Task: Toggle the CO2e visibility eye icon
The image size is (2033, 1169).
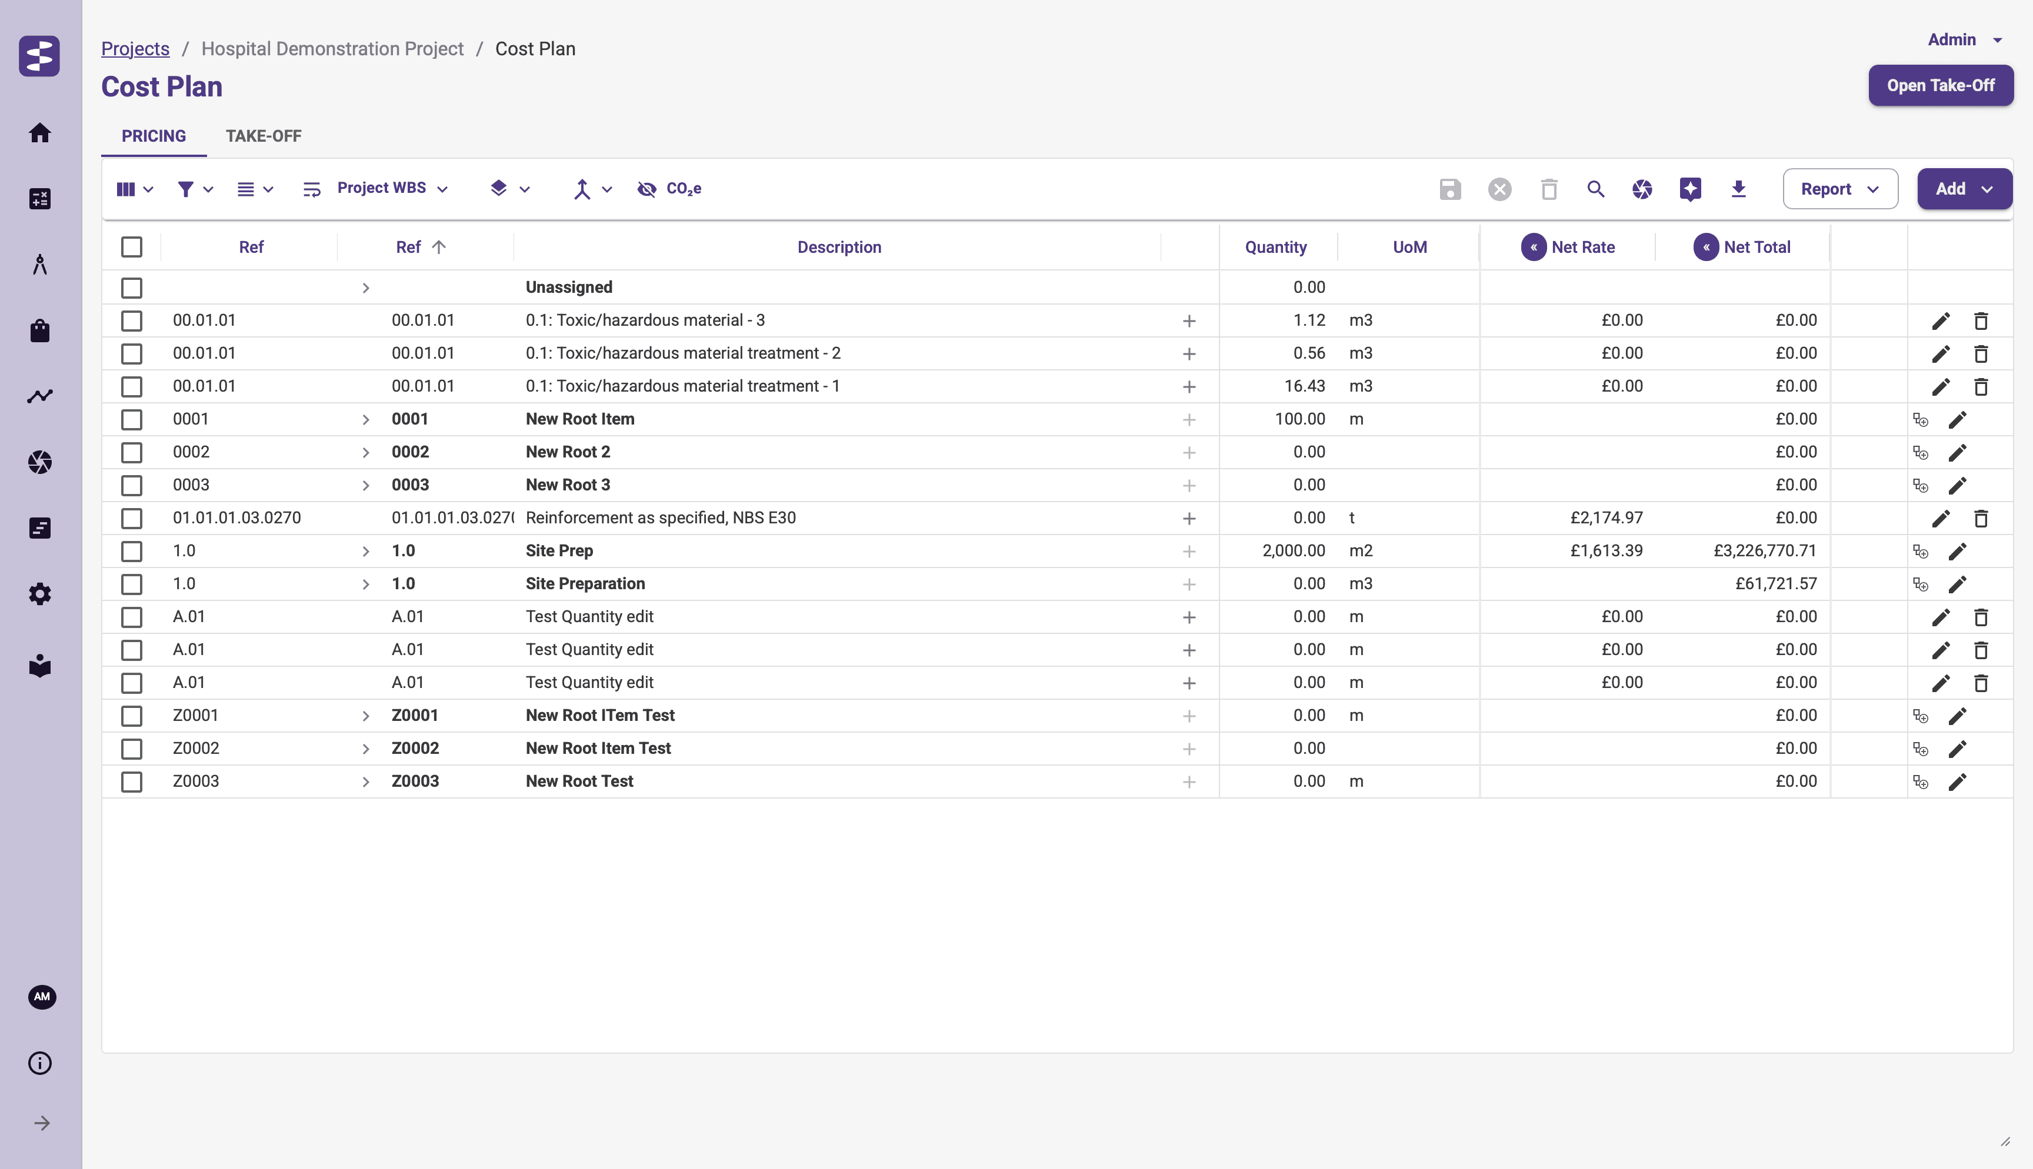Action: click(x=646, y=189)
